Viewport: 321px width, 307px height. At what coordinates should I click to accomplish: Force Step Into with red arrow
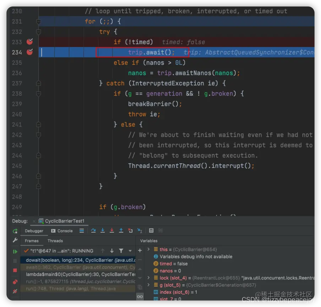[112, 231]
